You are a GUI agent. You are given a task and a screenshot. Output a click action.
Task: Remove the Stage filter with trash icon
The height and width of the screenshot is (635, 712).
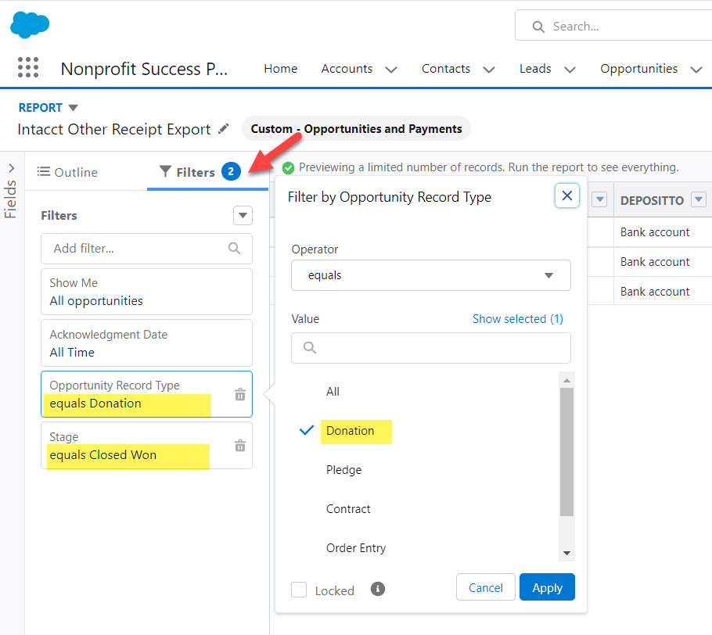pyautogui.click(x=240, y=446)
